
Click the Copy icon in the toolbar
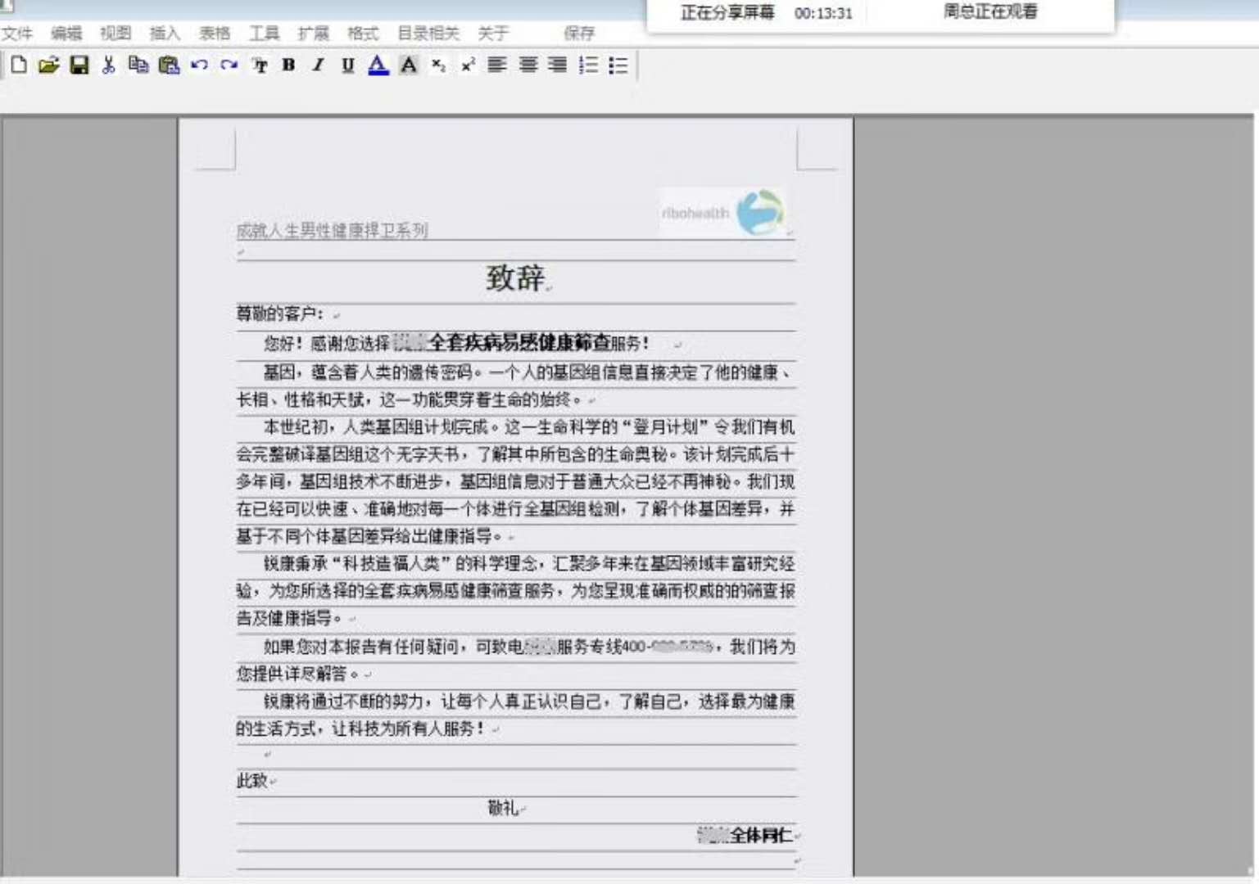(138, 65)
